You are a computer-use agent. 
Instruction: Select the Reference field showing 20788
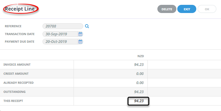tap(63, 26)
